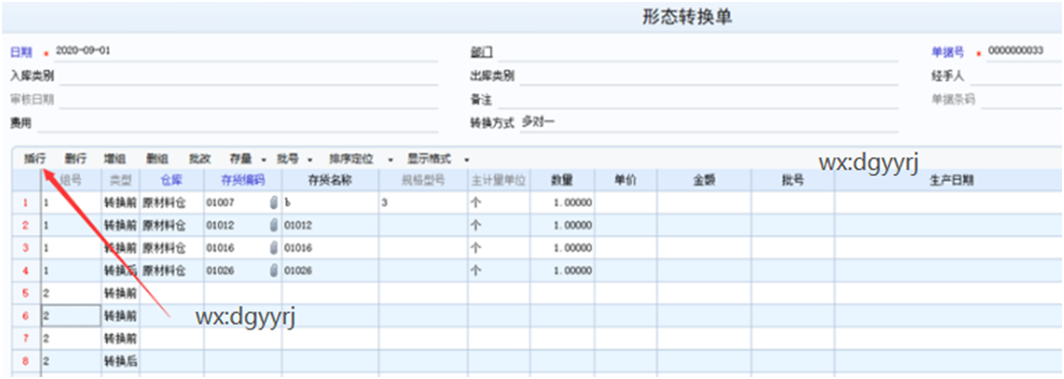
Task: Click the 组号 column header
Action: [x=71, y=180]
